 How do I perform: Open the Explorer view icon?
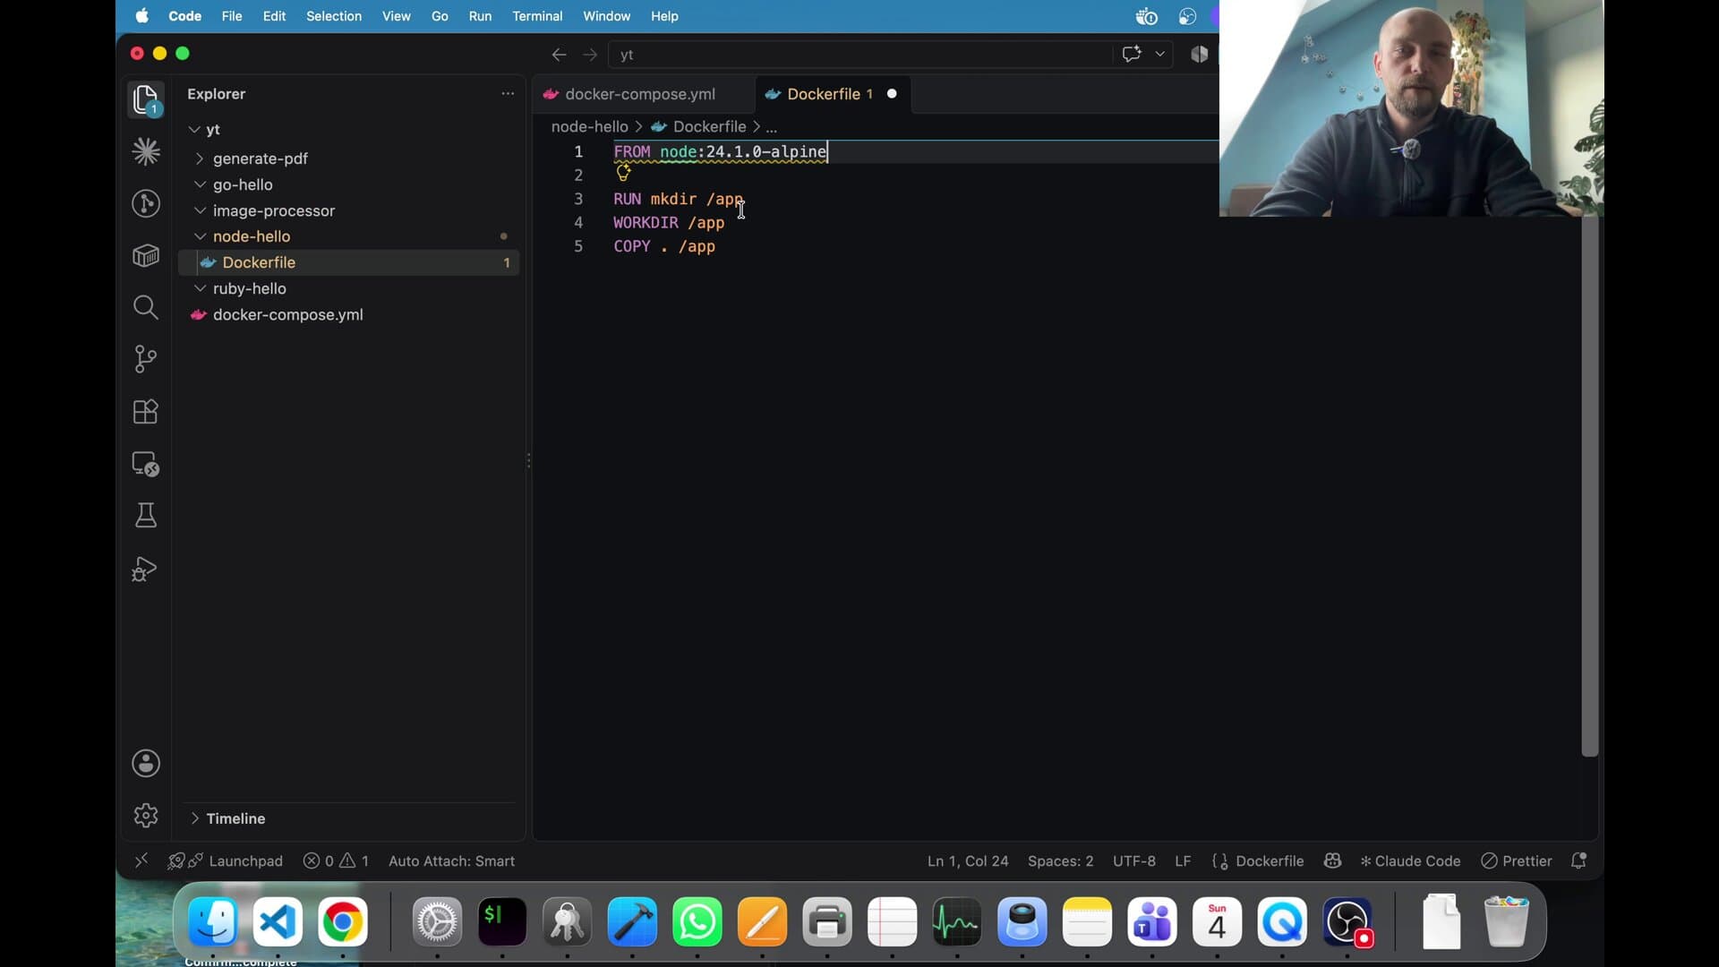(x=146, y=98)
